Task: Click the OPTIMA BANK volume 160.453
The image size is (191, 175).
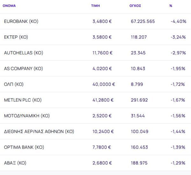Action: [x=139, y=147]
